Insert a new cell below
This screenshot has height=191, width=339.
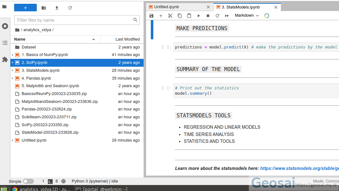click(x=161, y=15)
